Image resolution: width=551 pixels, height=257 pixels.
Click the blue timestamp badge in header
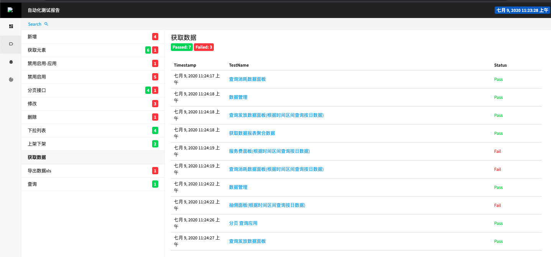pos(522,10)
